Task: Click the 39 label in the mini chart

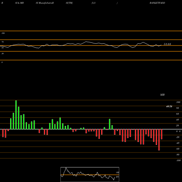Action: coord(117,177)
